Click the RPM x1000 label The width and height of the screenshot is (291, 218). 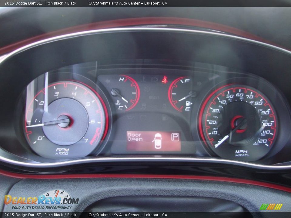(62, 151)
